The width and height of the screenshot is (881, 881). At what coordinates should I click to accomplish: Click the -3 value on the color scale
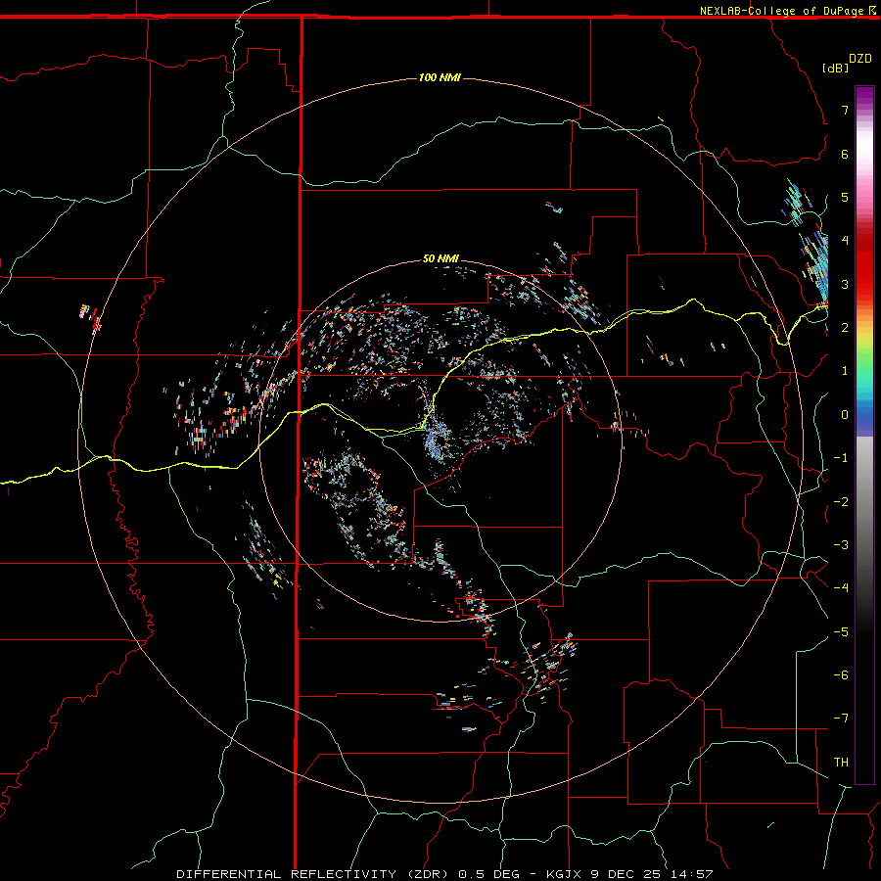(x=841, y=545)
